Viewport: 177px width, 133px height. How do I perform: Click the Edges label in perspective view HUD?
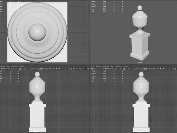[94, 4]
